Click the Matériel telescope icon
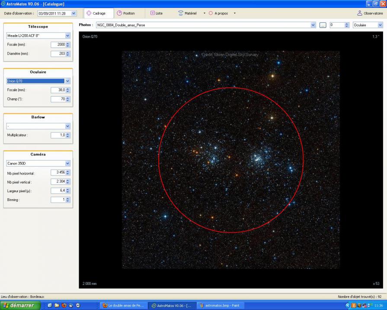The image size is (387, 310). (181, 13)
